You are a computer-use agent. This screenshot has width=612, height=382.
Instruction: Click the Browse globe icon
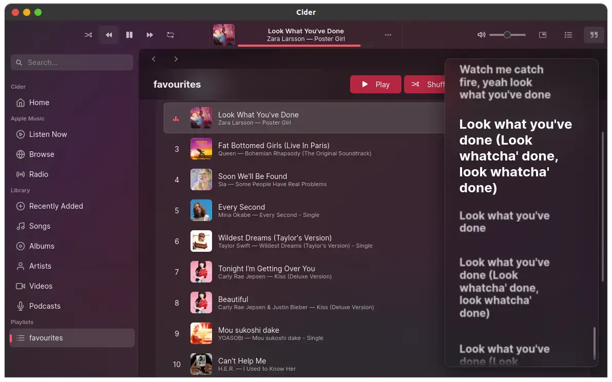point(21,154)
